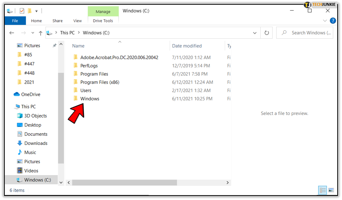
Task: Open the Share ribbon tab
Action: (58, 21)
